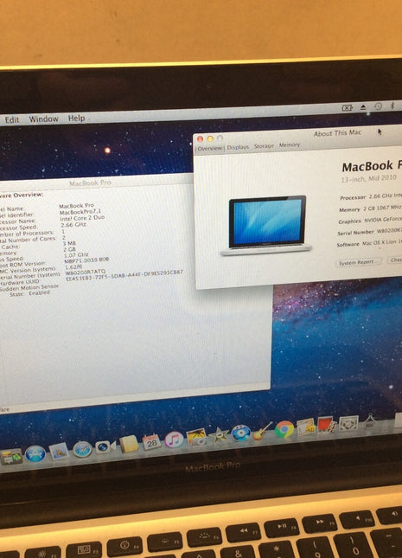Open Google Chrome from the dock
The width and height of the screenshot is (402, 558).
(x=284, y=429)
